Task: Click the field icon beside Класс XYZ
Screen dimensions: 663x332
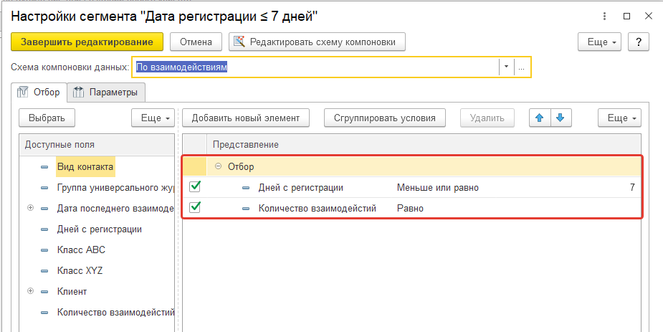Action: [45, 271]
